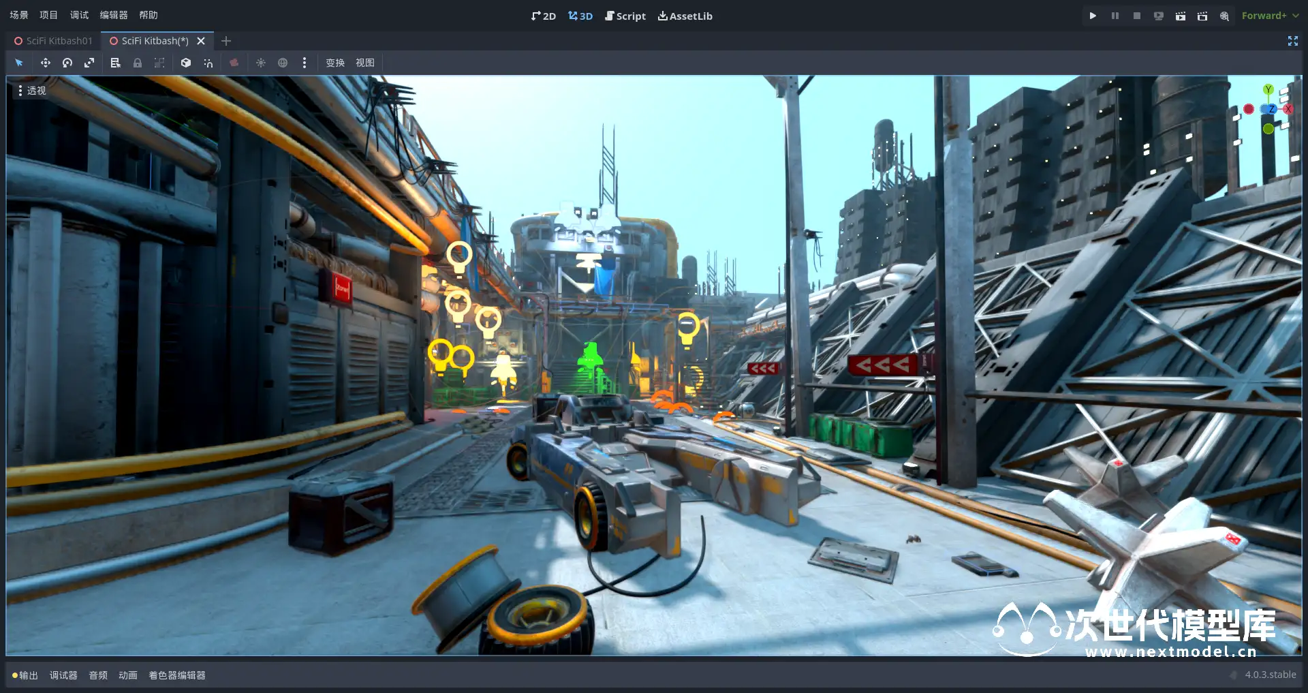This screenshot has height=693, width=1308.
Task: Activate the Rotate mode tool
Action: pyautogui.click(x=67, y=63)
